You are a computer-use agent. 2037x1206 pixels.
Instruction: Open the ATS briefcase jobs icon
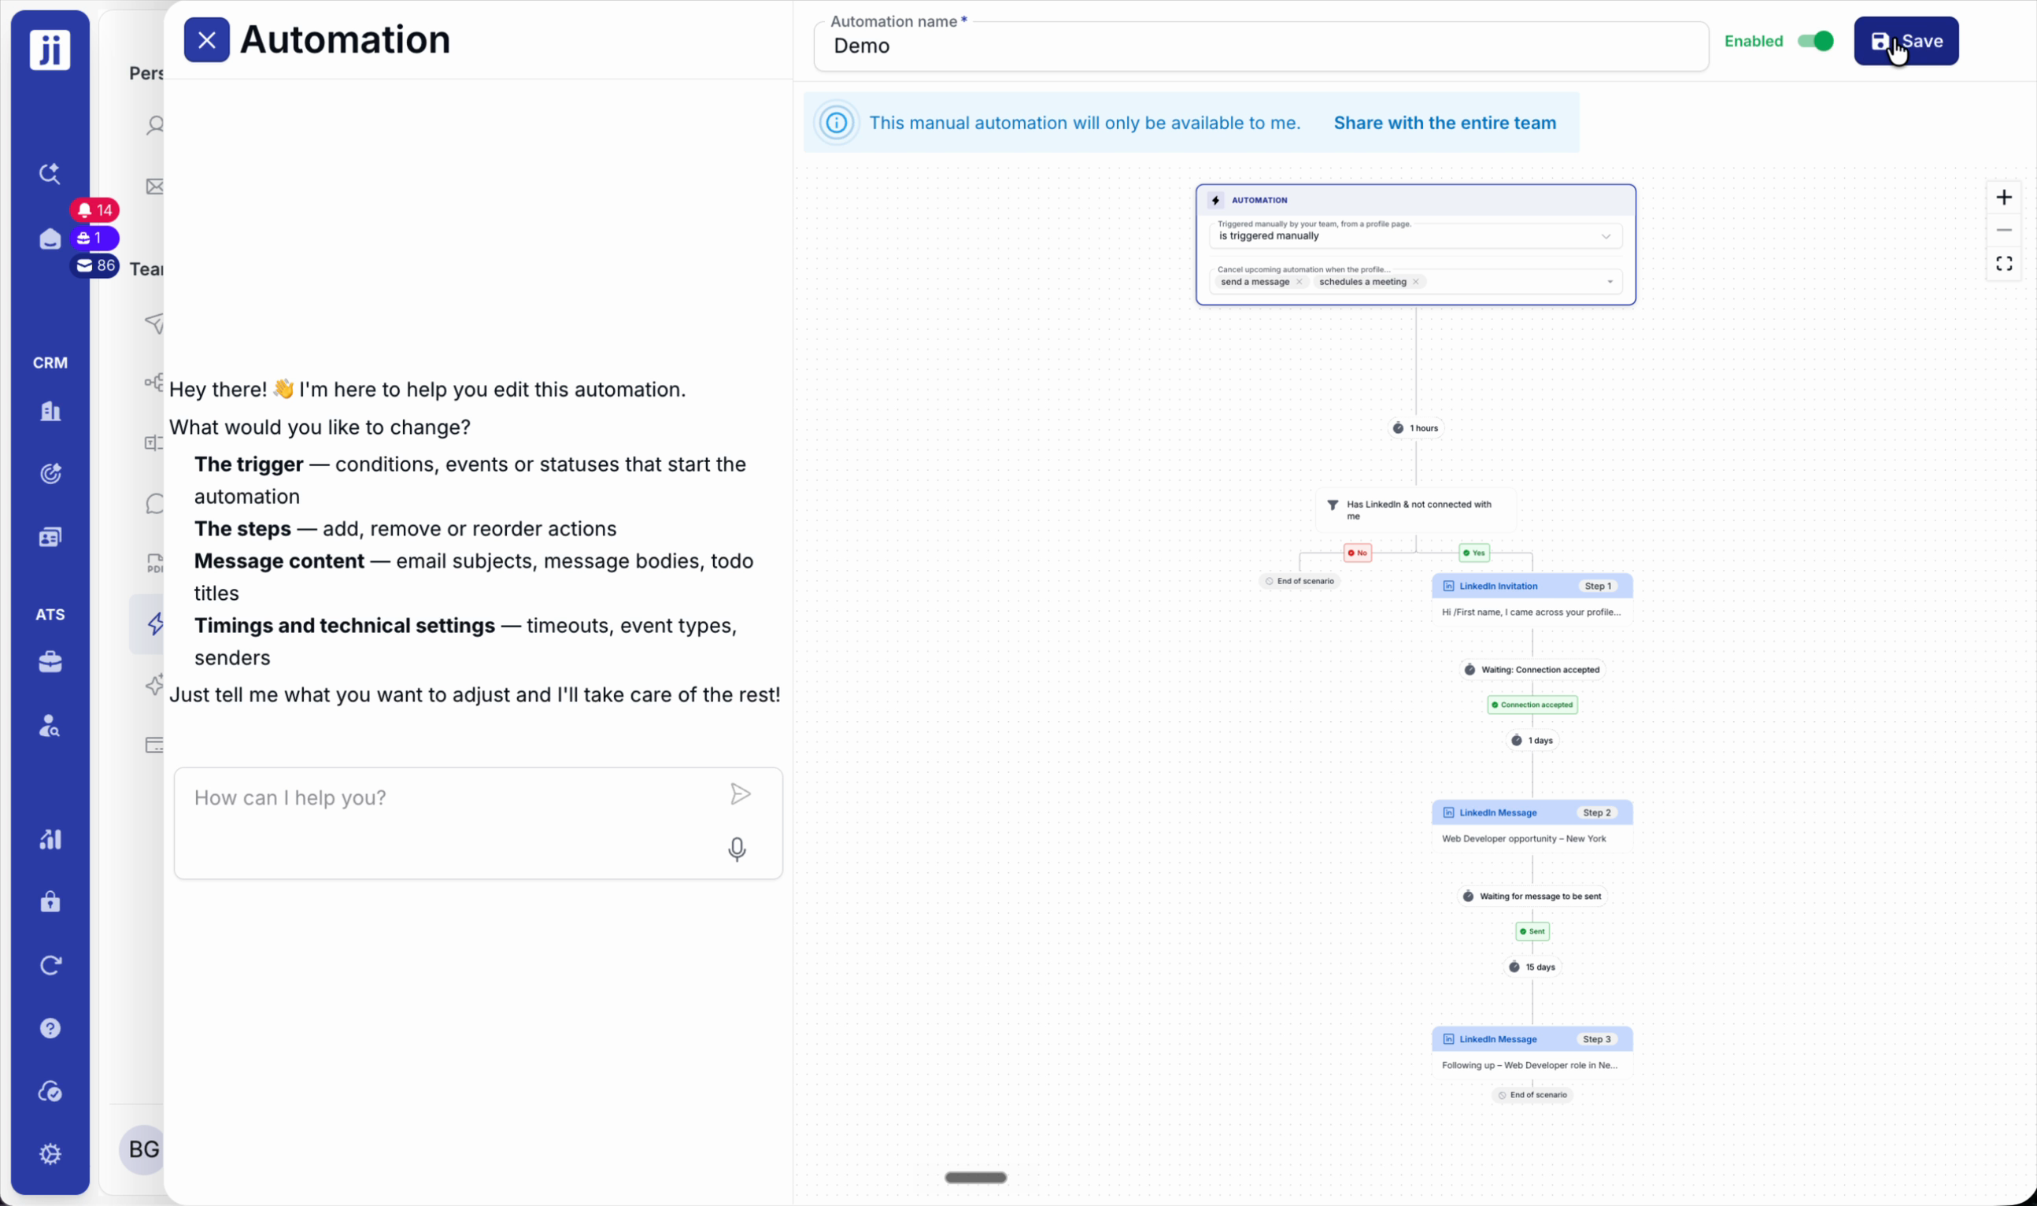pos(50,662)
